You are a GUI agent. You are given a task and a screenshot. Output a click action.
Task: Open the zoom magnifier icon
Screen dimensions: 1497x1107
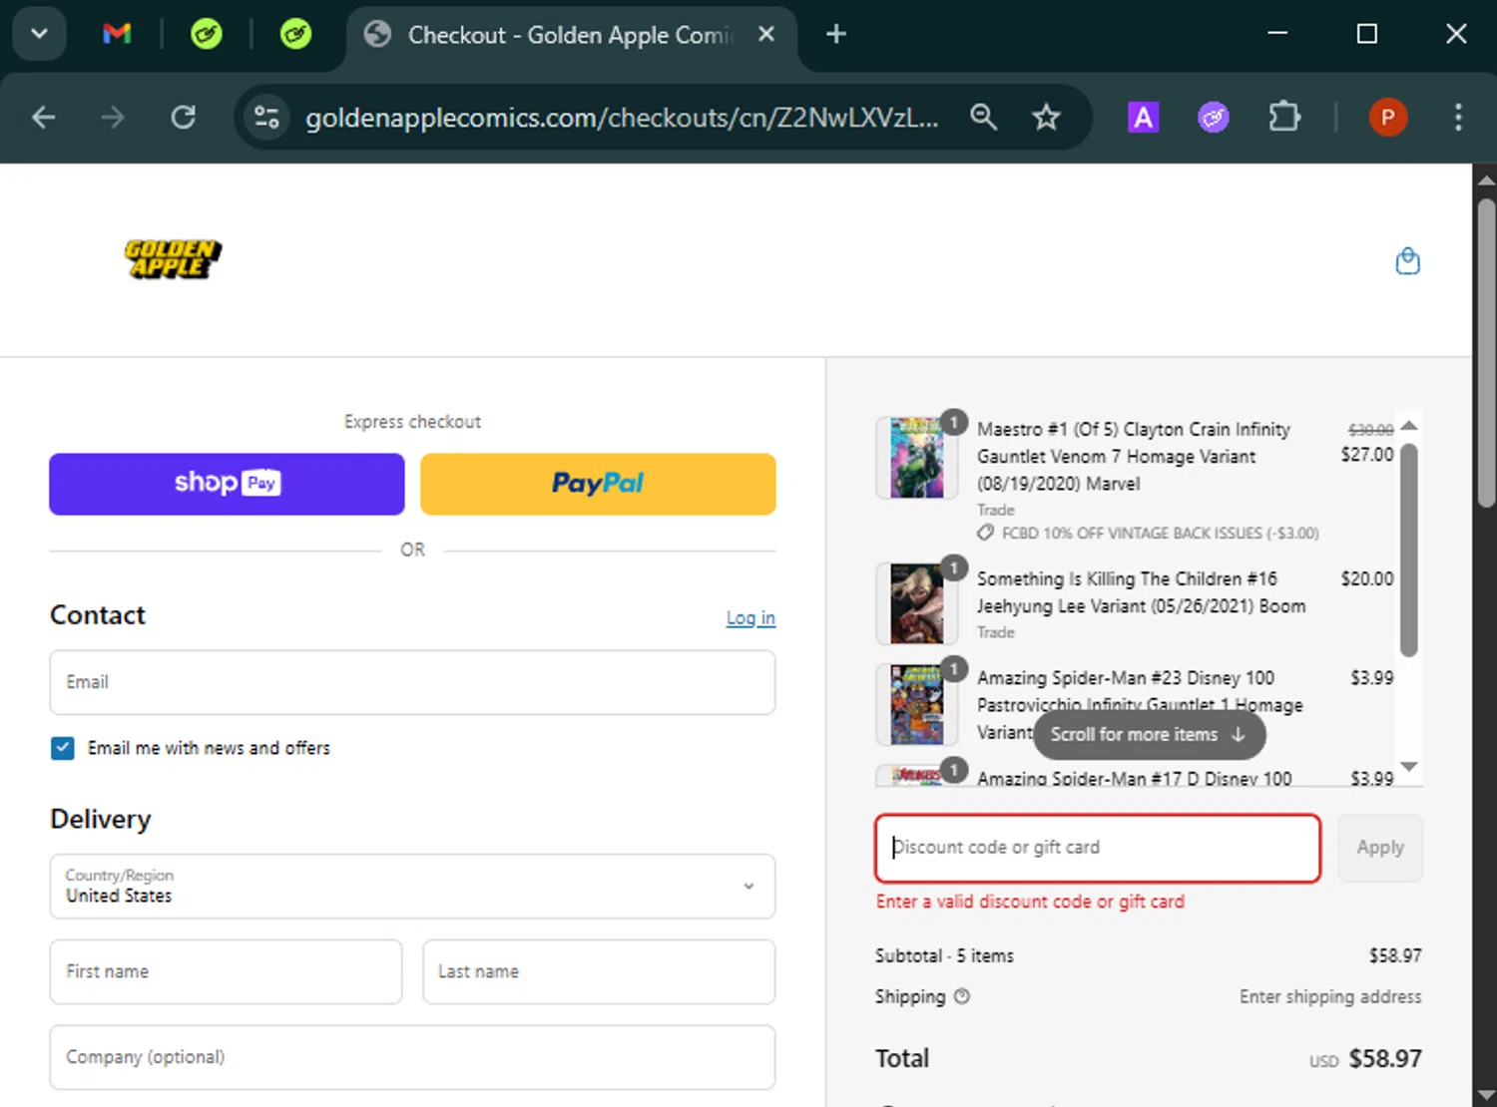[983, 118]
